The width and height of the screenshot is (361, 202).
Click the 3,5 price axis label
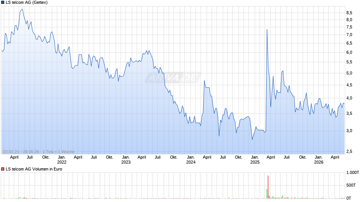pyautogui.click(x=349, y=114)
